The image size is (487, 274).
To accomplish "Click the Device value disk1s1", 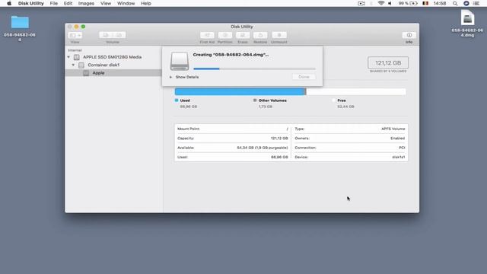I will [x=399, y=158].
